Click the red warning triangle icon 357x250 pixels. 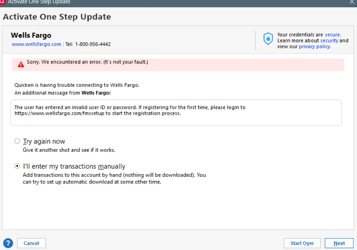[x=21, y=64]
